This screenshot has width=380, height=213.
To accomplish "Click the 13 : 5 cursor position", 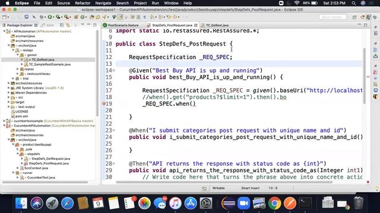I will click(273, 188).
